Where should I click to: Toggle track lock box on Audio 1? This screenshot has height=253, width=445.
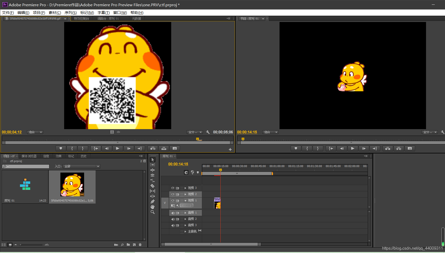pos(182,213)
